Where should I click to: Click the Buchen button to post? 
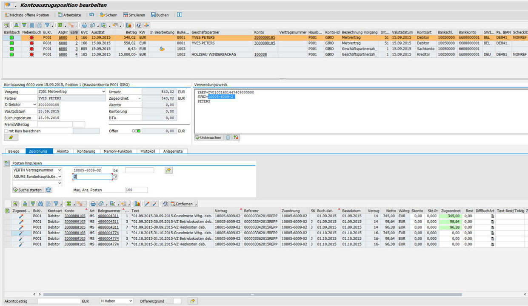(160, 15)
